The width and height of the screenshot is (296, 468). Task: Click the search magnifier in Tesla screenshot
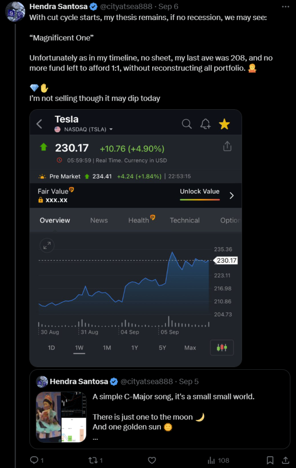coord(187,123)
